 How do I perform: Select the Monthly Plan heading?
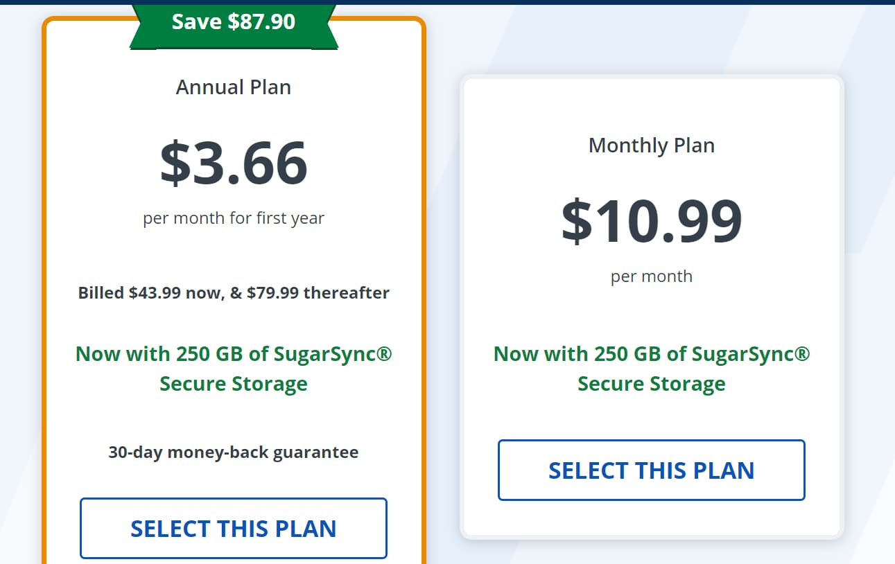pyautogui.click(x=651, y=146)
